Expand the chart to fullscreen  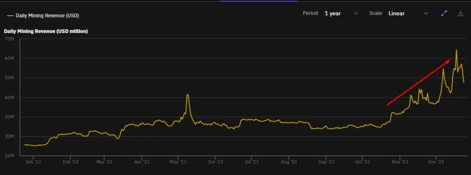pyautogui.click(x=444, y=13)
